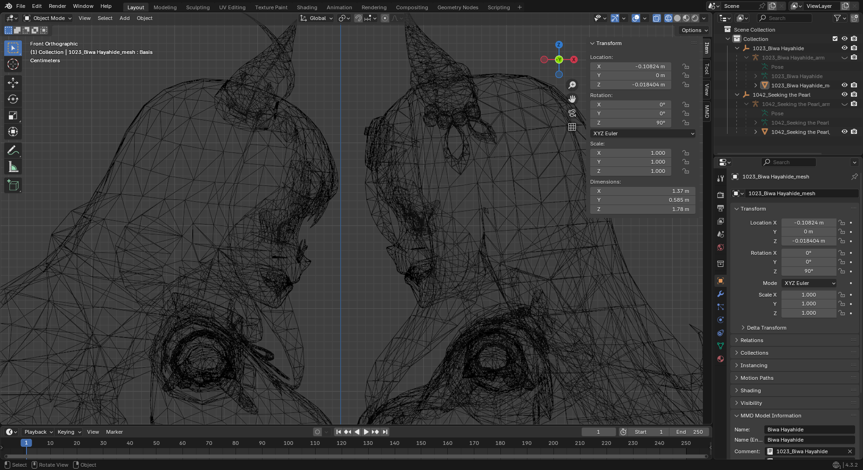This screenshot has width=863, height=470.
Task: Activate the Rotate tool
Action: (x=13, y=99)
